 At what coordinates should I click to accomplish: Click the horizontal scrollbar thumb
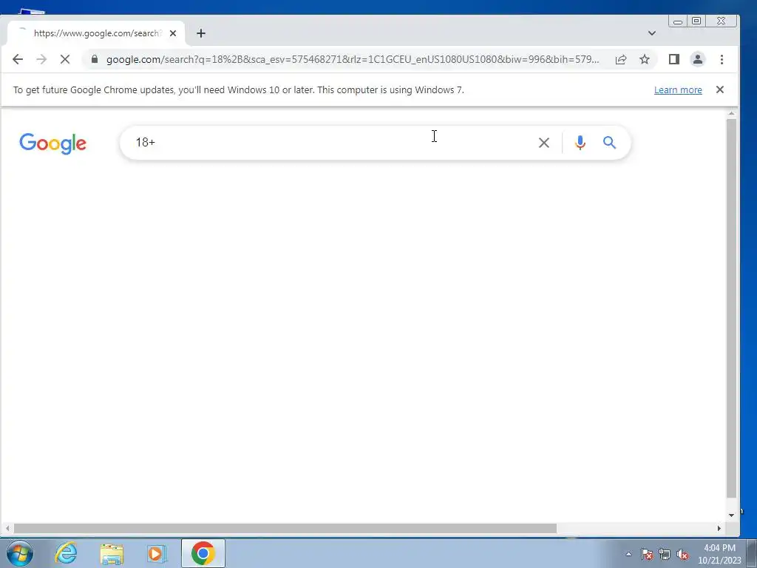[x=285, y=528]
